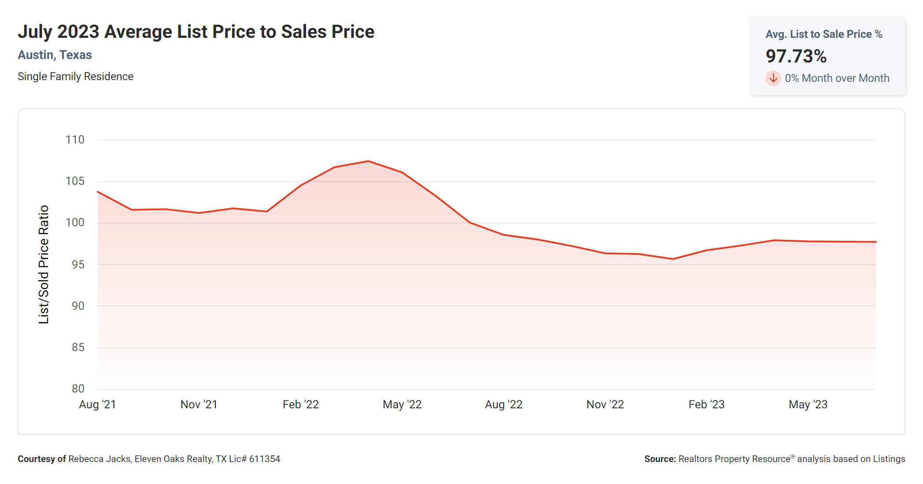Click the May '22 x-axis label
The width and height of the screenshot is (923, 484).
point(402,404)
